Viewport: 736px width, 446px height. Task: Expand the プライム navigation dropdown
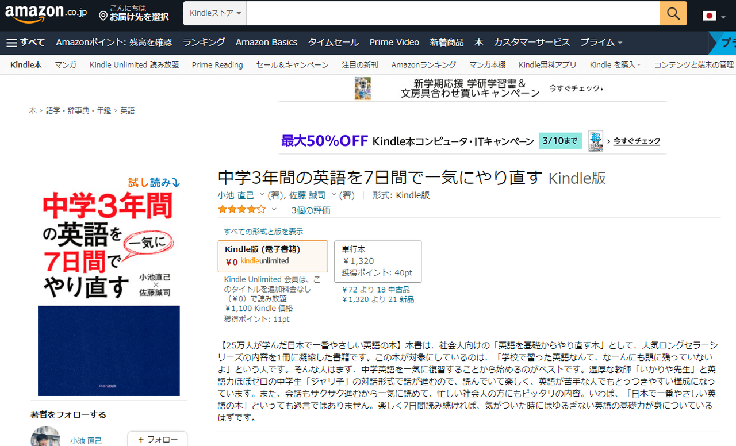[601, 43]
